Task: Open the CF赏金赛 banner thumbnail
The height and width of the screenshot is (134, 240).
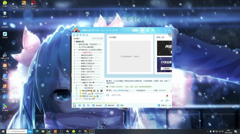Action: [164, 64]
